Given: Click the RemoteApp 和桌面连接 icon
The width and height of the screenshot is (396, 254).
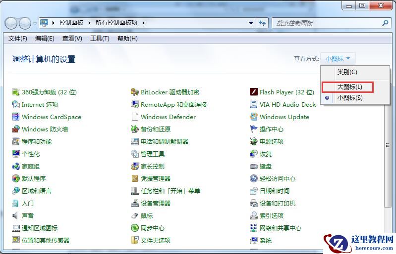Looking at the screenshot, I should [135, 104].
